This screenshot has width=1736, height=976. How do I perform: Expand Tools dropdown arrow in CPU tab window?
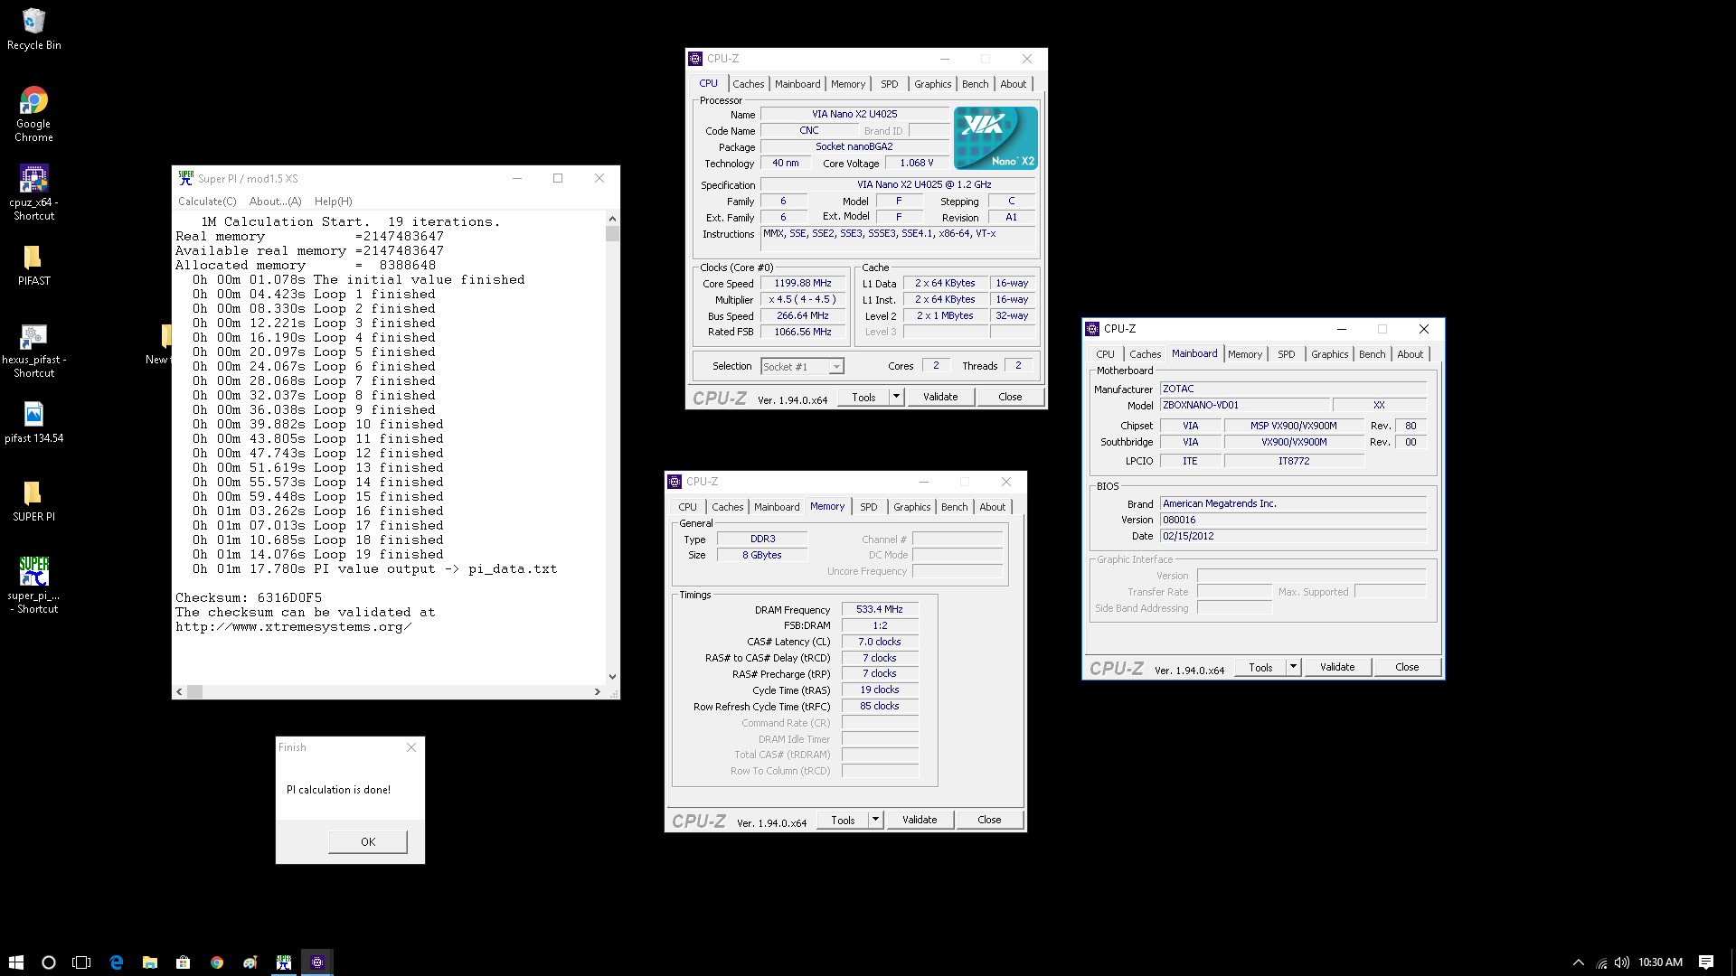pyautogui.click(x=896, y=397)
